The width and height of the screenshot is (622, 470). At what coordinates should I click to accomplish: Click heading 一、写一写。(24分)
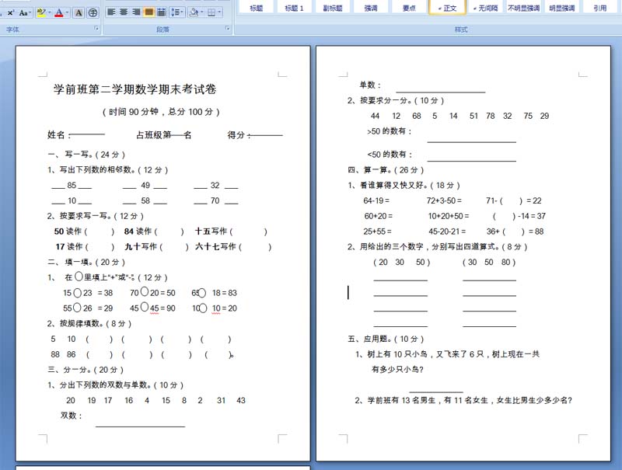[86, 155]
